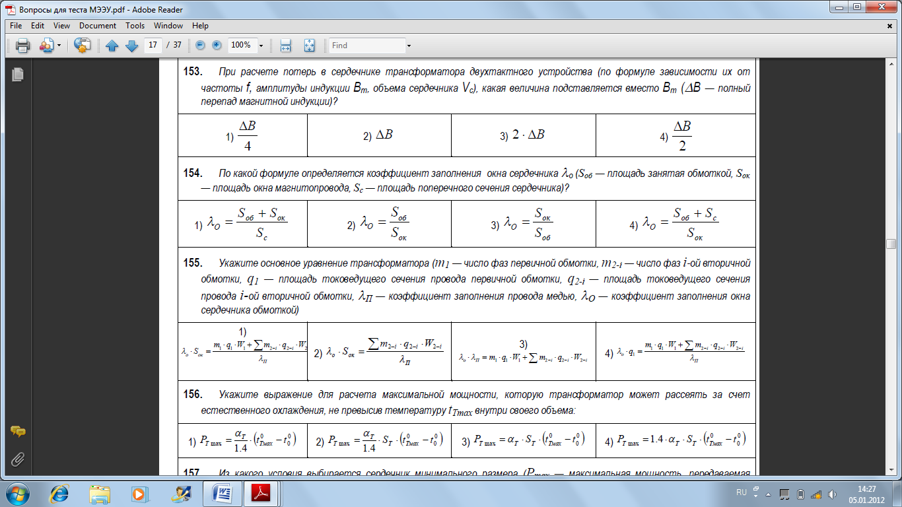Click the total pages "/ 37" label

(x=174, y=46)
